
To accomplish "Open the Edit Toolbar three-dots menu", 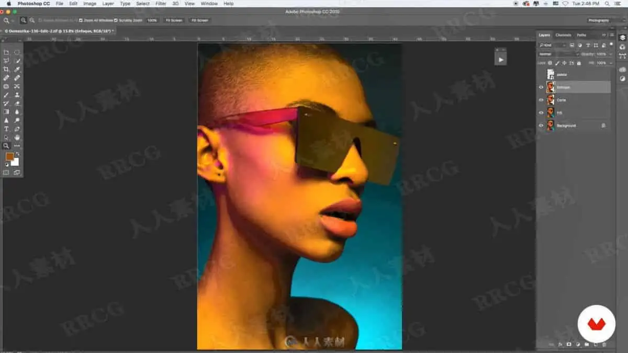I will [17, 146].
